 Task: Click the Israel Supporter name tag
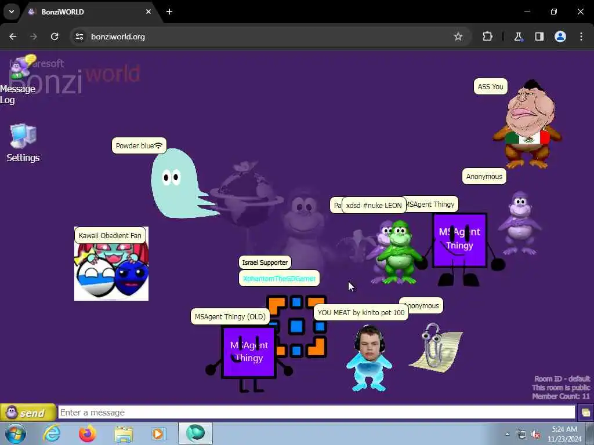pyautogui.click(x=265, y=262)
